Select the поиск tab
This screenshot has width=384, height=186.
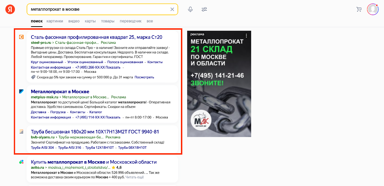[37, 21]
